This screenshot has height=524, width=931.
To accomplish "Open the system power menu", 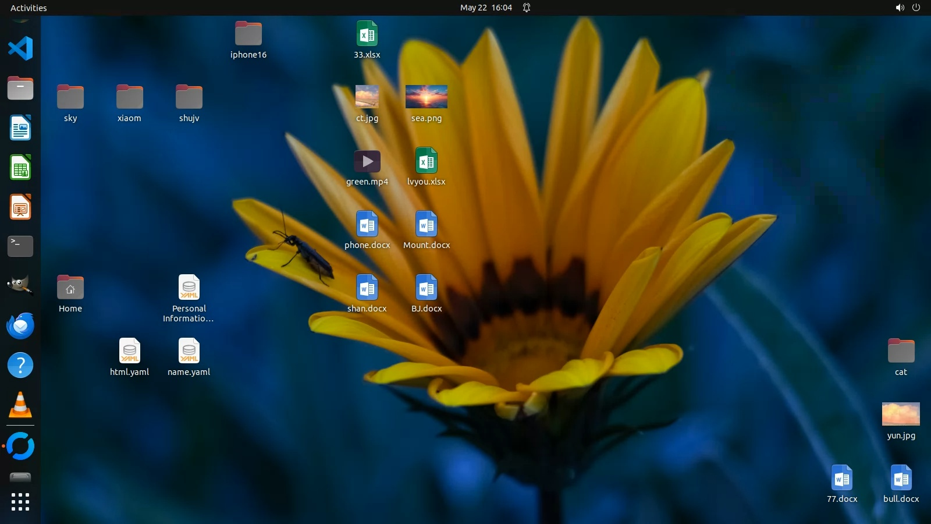I will tap(916, 8).
